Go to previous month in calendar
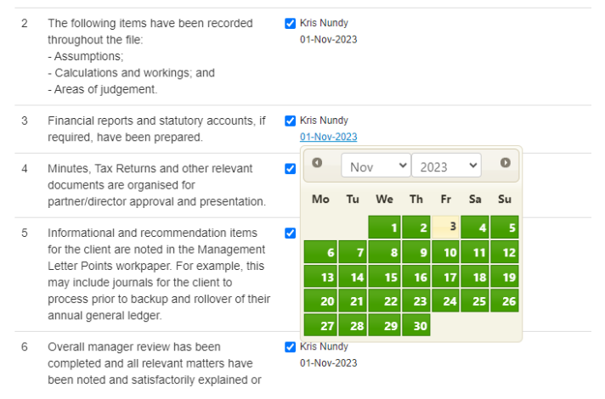Viewport: 605px width, 399px height. (x=317, y=163)
